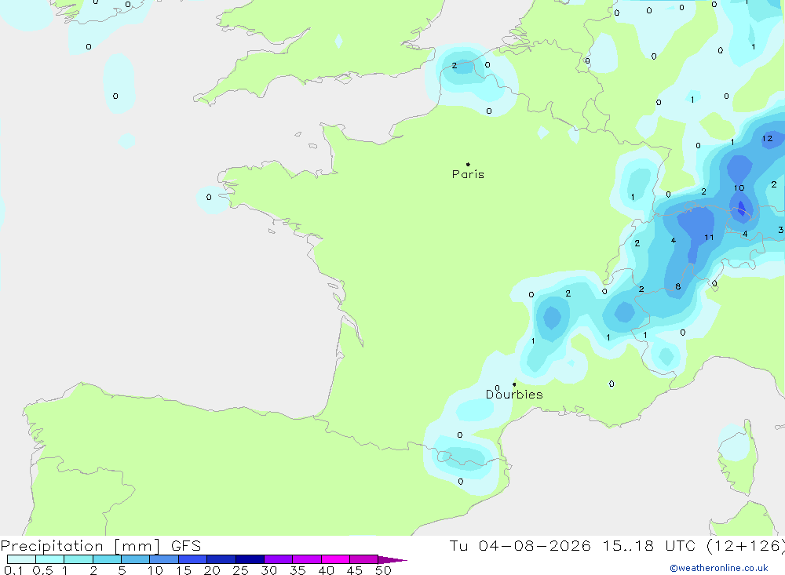Select the 45–50 mm legend color box
Screen dimensions: 785x575
pyautogui.click(x=364, y=559)
